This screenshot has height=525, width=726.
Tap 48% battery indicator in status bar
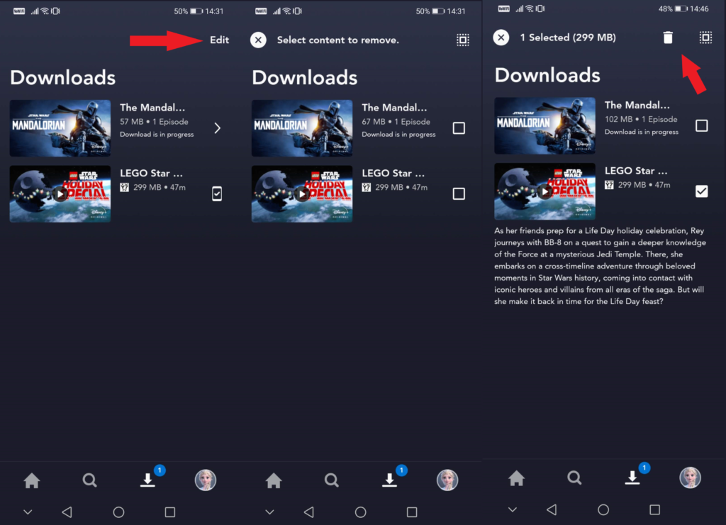pyautogui.click(x=672, y=9)
